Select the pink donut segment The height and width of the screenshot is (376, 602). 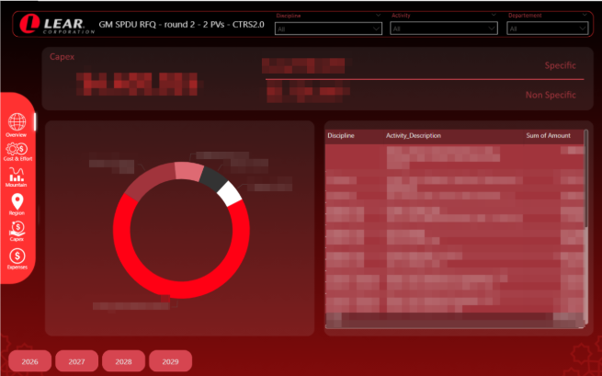coord(188,171)
